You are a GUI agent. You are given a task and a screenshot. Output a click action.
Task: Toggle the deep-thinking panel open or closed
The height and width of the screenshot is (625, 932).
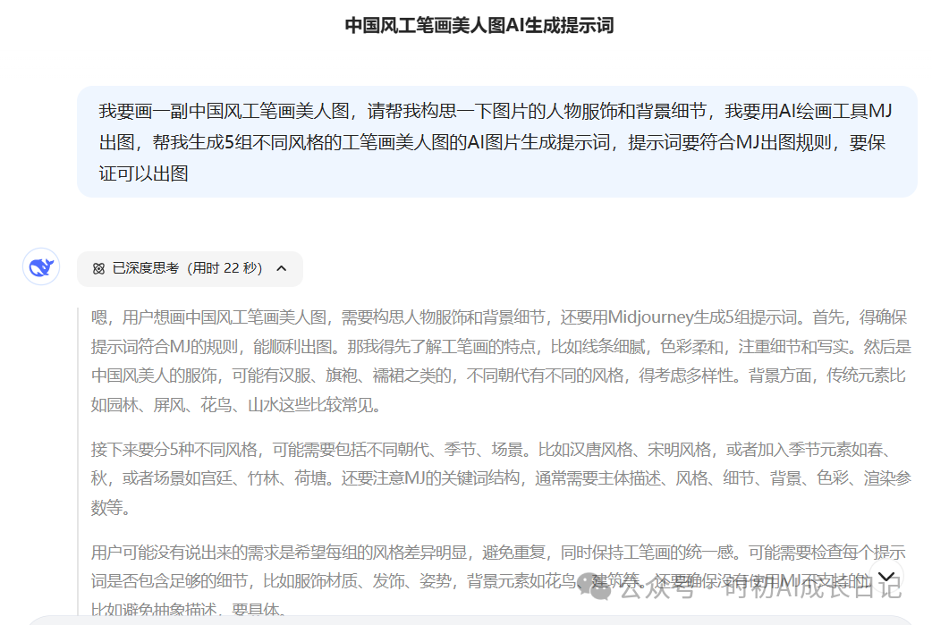pos(188,269)
